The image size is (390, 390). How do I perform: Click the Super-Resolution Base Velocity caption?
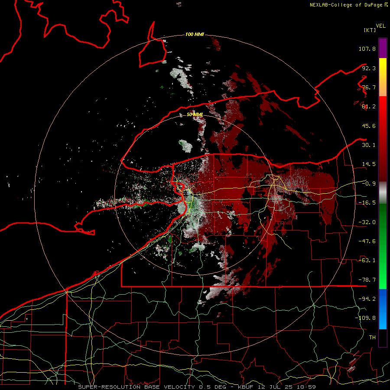click(197, 387)
